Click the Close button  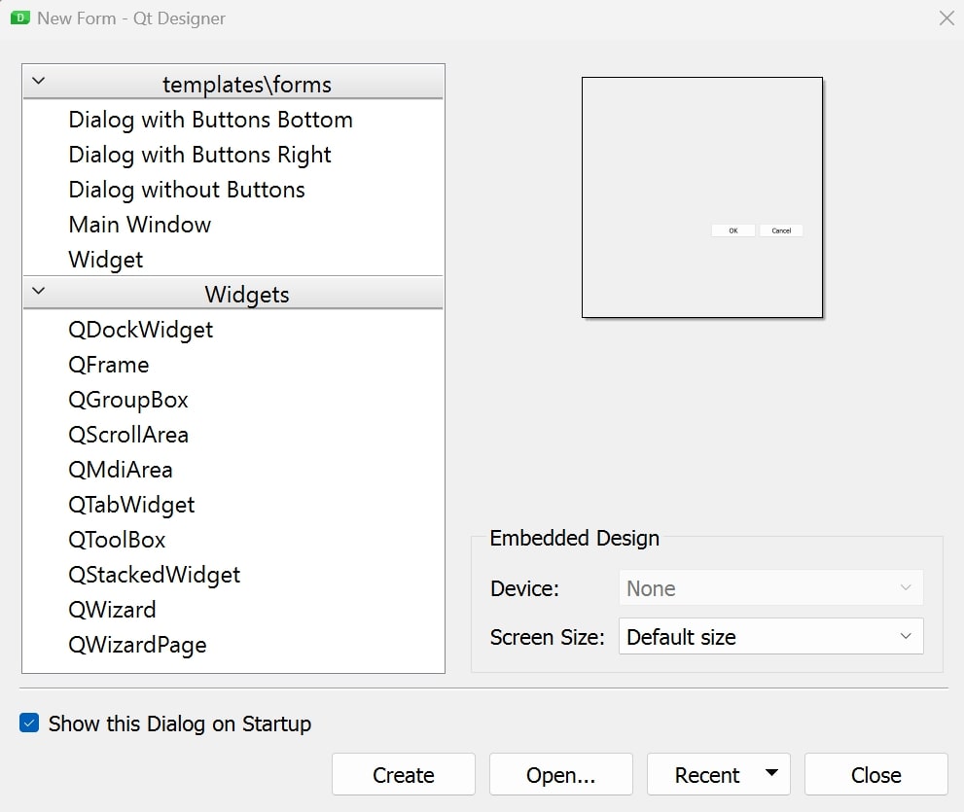pyautogui.click(x=875, y=774)
